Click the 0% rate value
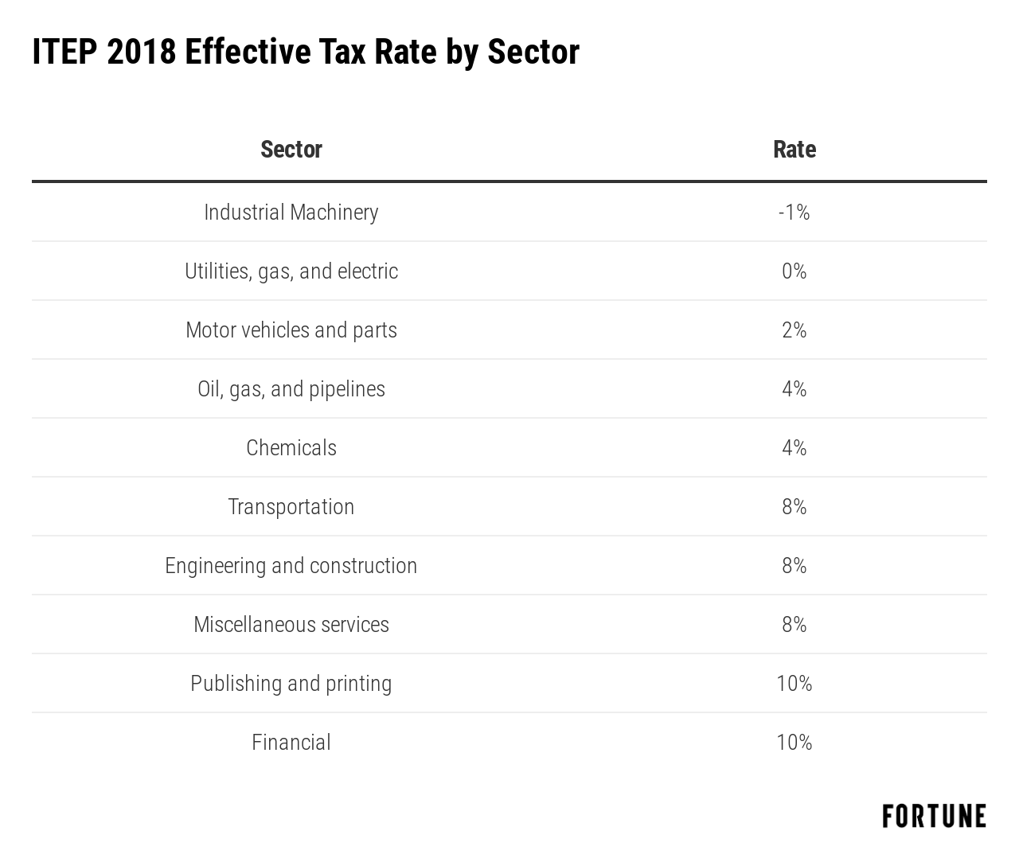Viewport: 1019px width, 866px height. [795, 271]
